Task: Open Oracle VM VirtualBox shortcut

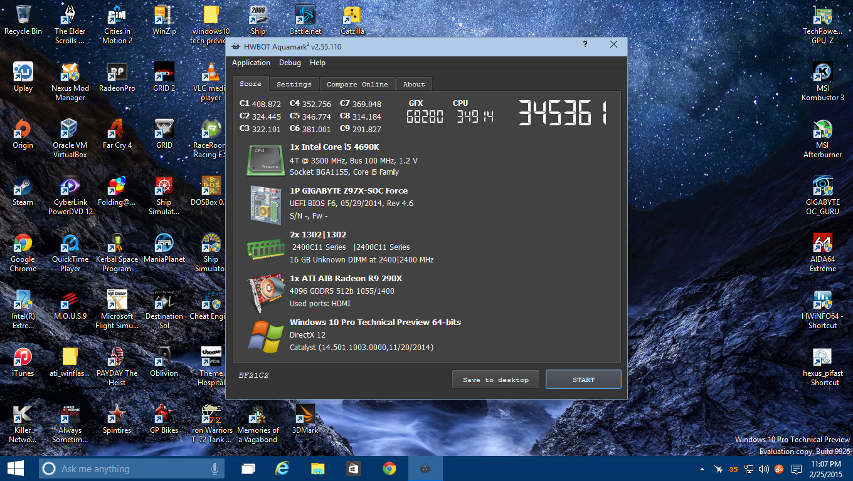Action: [70, 138]
